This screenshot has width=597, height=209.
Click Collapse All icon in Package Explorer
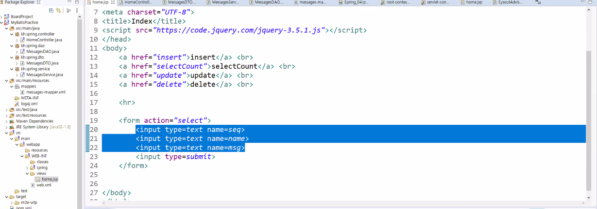[52, 10]
